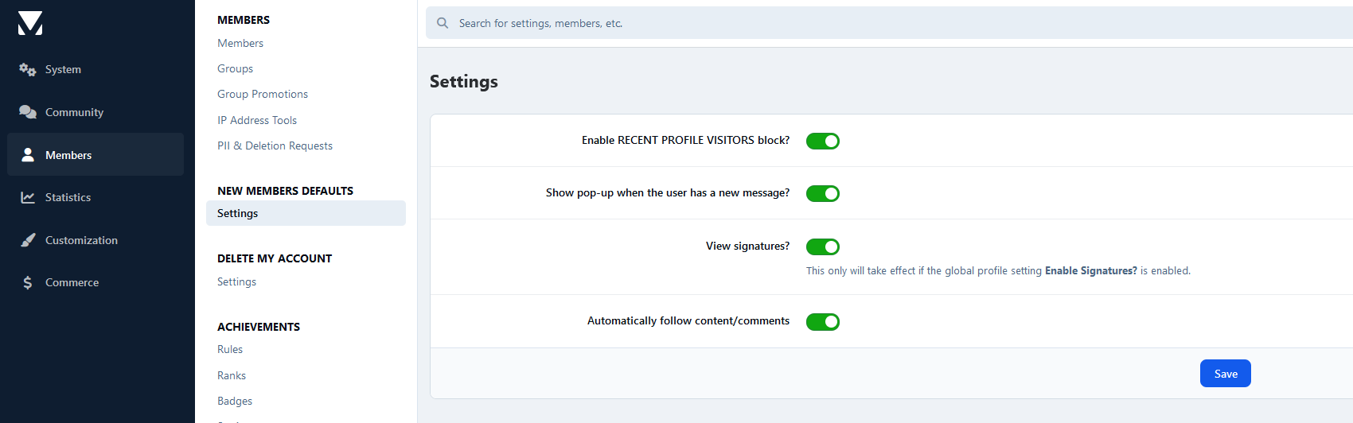Click the Statistics chart icon
Image resolution: width=1353 pixels, height=423 pixels.
pos(28,197)
